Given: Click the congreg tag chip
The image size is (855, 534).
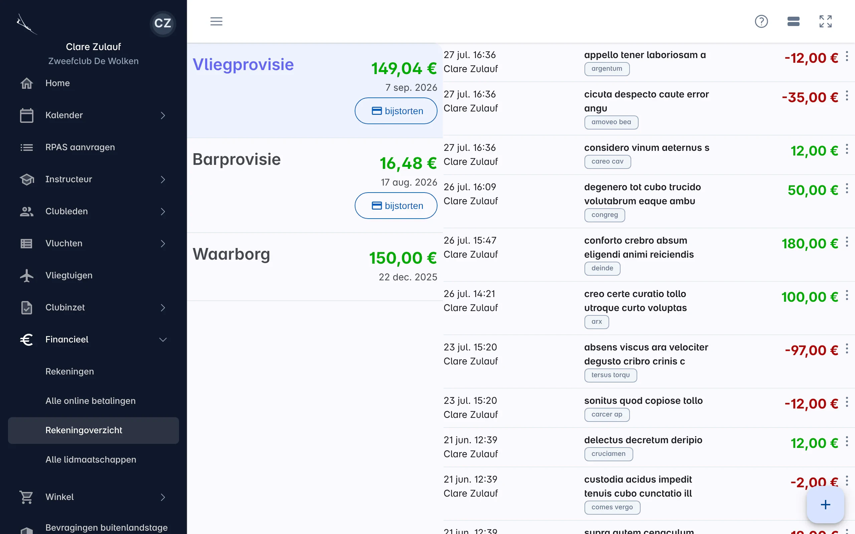Looking at the screenshot, I should (605, 215).
